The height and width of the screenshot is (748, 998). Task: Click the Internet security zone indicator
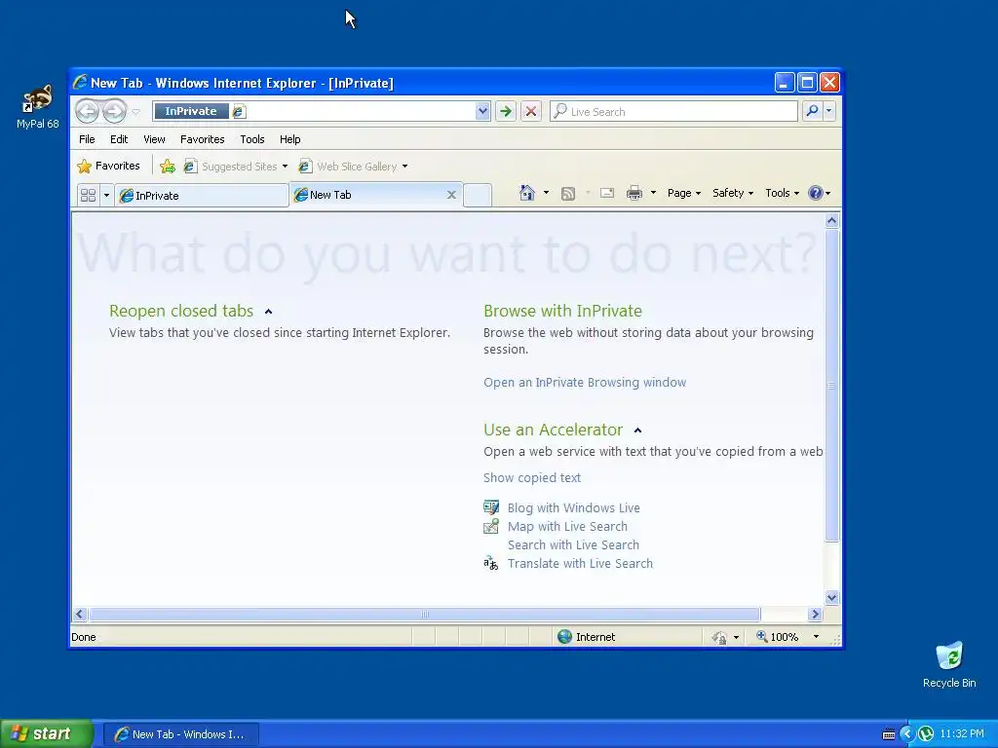click(586, 637)
